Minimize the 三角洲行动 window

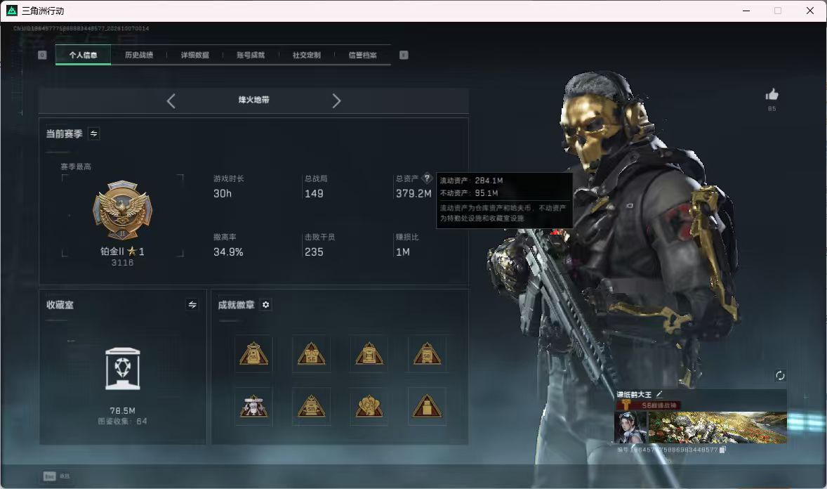pyautogui.click(x=746, y=11)
